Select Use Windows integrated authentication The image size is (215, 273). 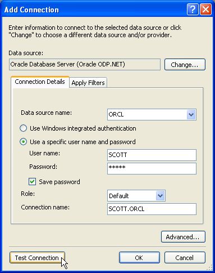tap(23, 128)
